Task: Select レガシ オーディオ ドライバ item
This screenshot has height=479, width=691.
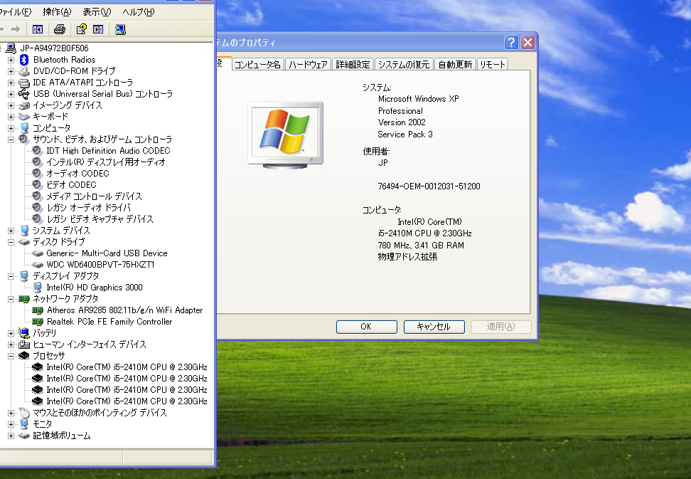Action: [89, 208]
